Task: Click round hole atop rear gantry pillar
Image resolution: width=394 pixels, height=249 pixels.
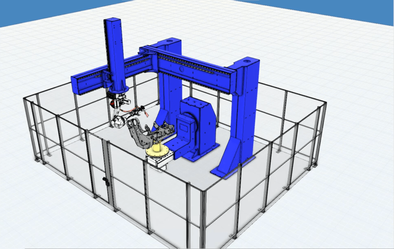Action: (x=170, y=40)
